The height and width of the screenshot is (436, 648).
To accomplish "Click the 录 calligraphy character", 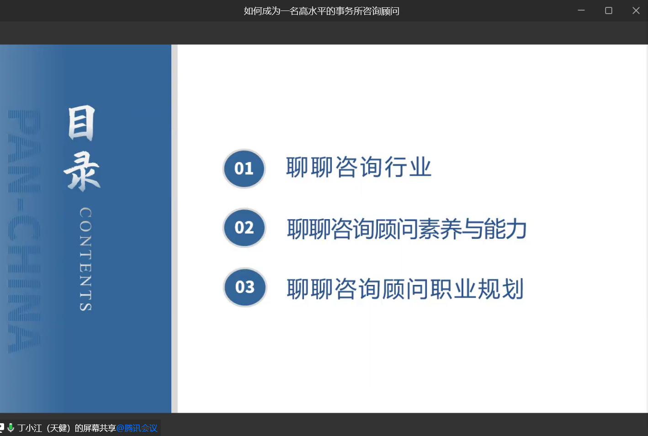I will pyautogui.click(x=82, y=171).
